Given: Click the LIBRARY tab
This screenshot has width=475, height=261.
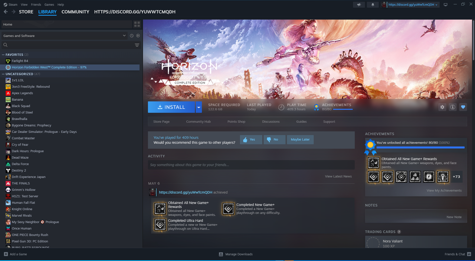Looking at the screenshot, I should (47, 12).
